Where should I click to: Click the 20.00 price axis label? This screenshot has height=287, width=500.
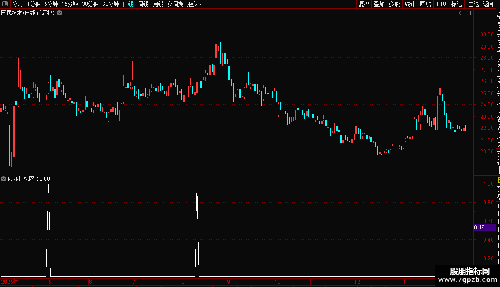(487, 151)
